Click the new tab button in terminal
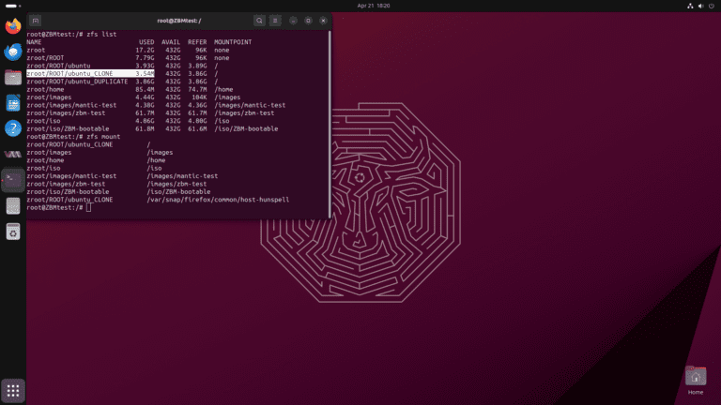Viewport: 721px width, 405px height. 36,21
